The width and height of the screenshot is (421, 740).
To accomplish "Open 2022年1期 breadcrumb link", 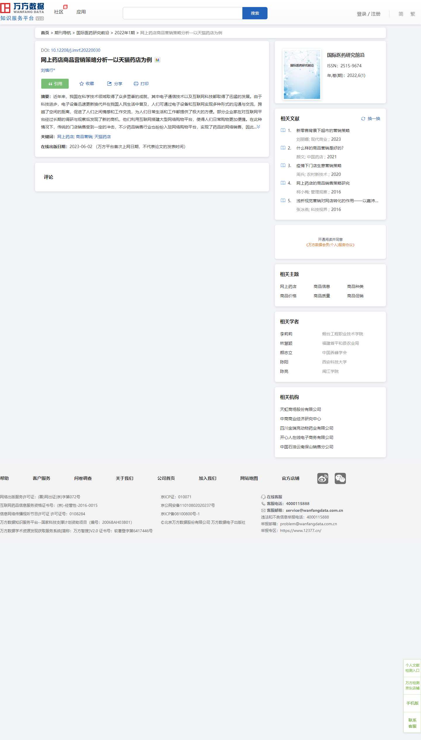I will [x=125, y=33].
